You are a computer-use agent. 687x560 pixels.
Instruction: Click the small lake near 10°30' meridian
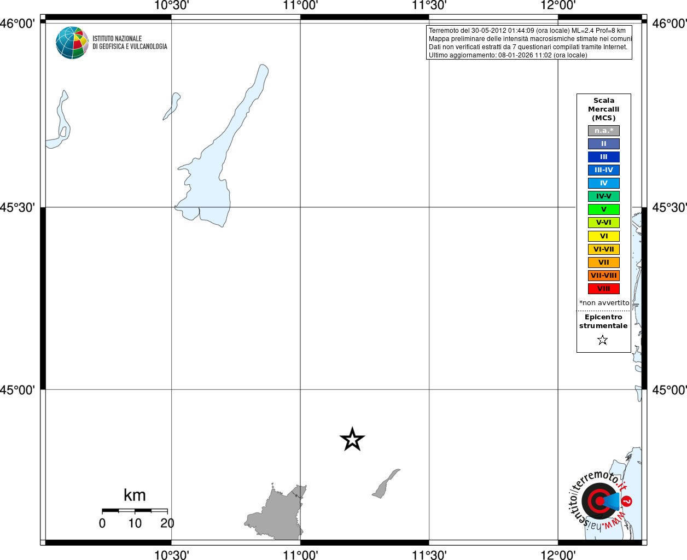pos(172,106)
